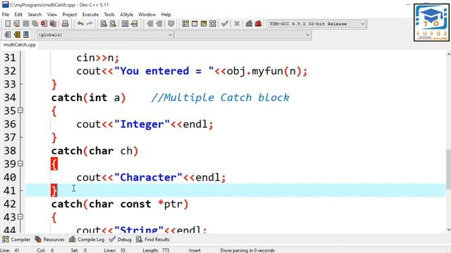Click the highlighted opening brace on line 39

[x=54, y=164]
